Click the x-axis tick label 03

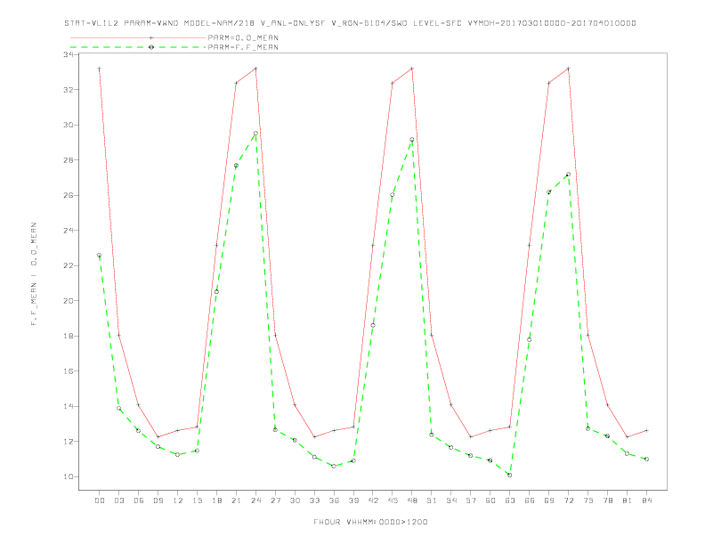[119, 500]
